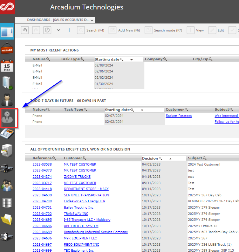This screenshot has width=239, height=252.
Task: Click the View toolbar button
Action: pos(195,30)
